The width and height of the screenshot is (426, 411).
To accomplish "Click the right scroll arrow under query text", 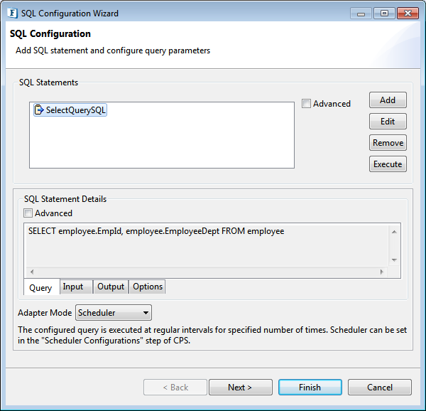I will tap(381, 272).
